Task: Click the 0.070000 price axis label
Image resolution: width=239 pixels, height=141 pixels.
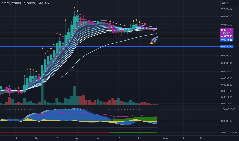Action: 227,9
